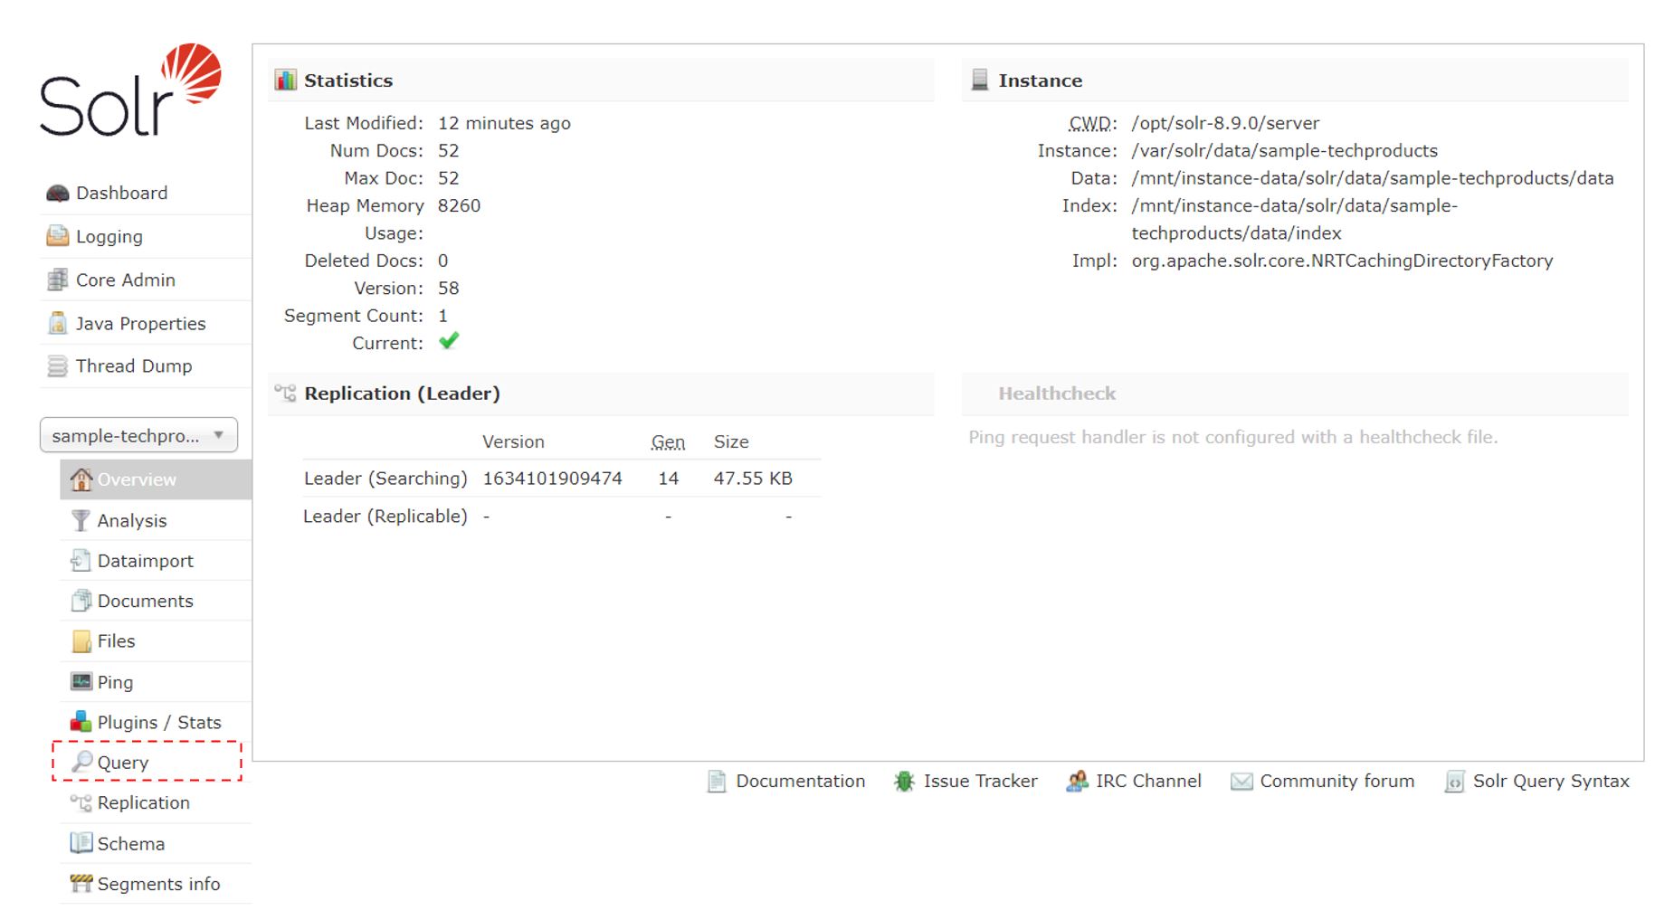1674x920 pixels.
Task: Click the org.apache.solr.core.NRTCachingDirectoryFactory text
Action: (1342, 261)
